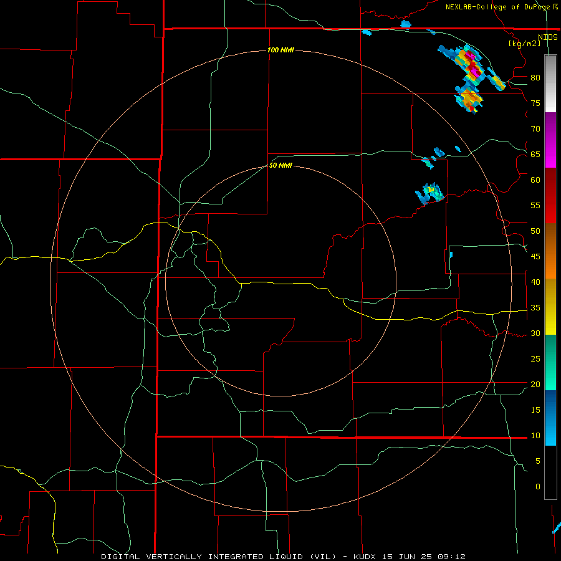
Task: Click the scale value 70
Action: pos(535,129)
